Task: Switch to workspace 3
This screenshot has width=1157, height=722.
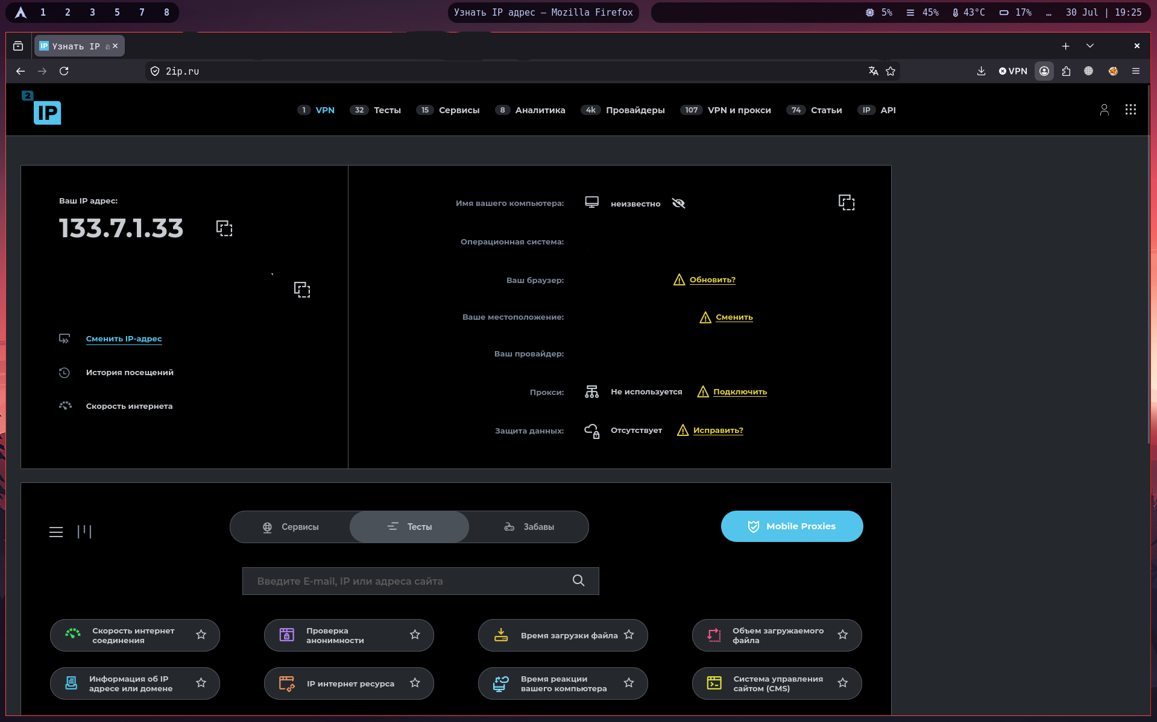Action: [x=92, y=12]
